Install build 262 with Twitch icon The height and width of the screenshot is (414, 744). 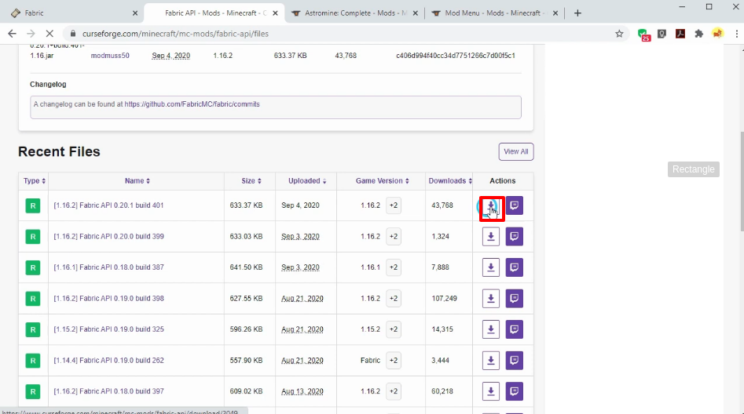point(515,361)
